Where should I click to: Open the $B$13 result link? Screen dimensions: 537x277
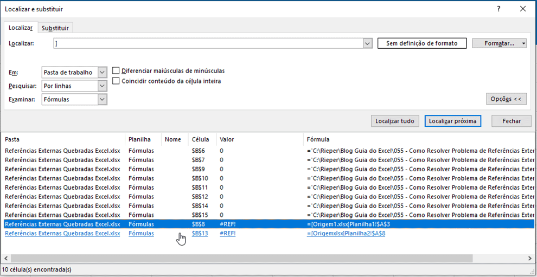[200, 233]
